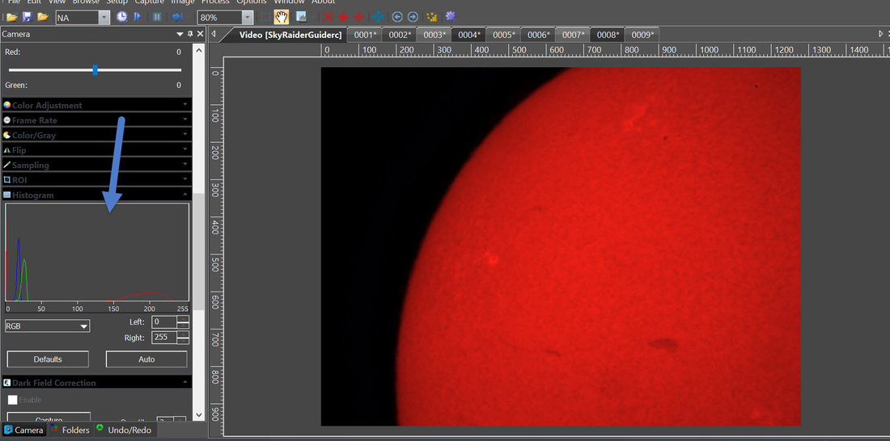
Task: Open the 80% zoom level dropdown
Action: point(247,18)
